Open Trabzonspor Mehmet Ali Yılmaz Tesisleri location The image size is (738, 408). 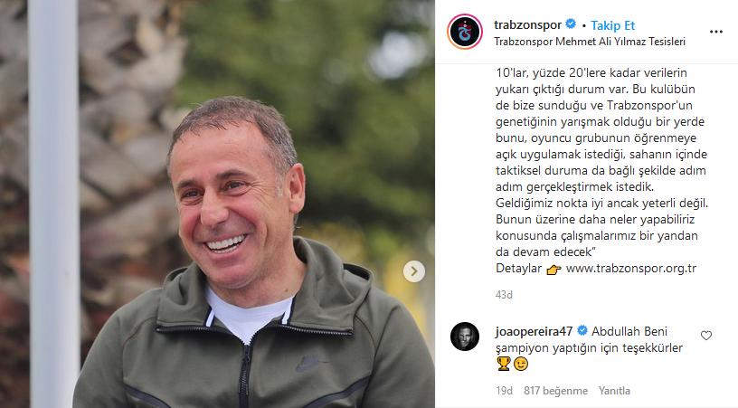point(590,42)
